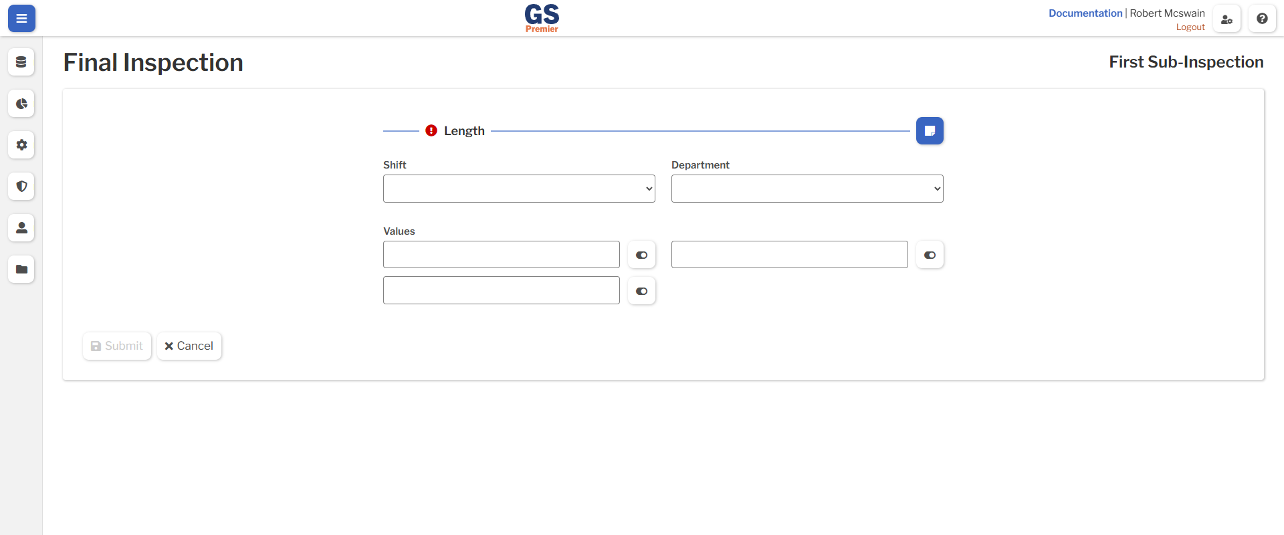Expand the Shift dropdown
1284x535 pixels.
pyautogui.click(x=519, y=189)
